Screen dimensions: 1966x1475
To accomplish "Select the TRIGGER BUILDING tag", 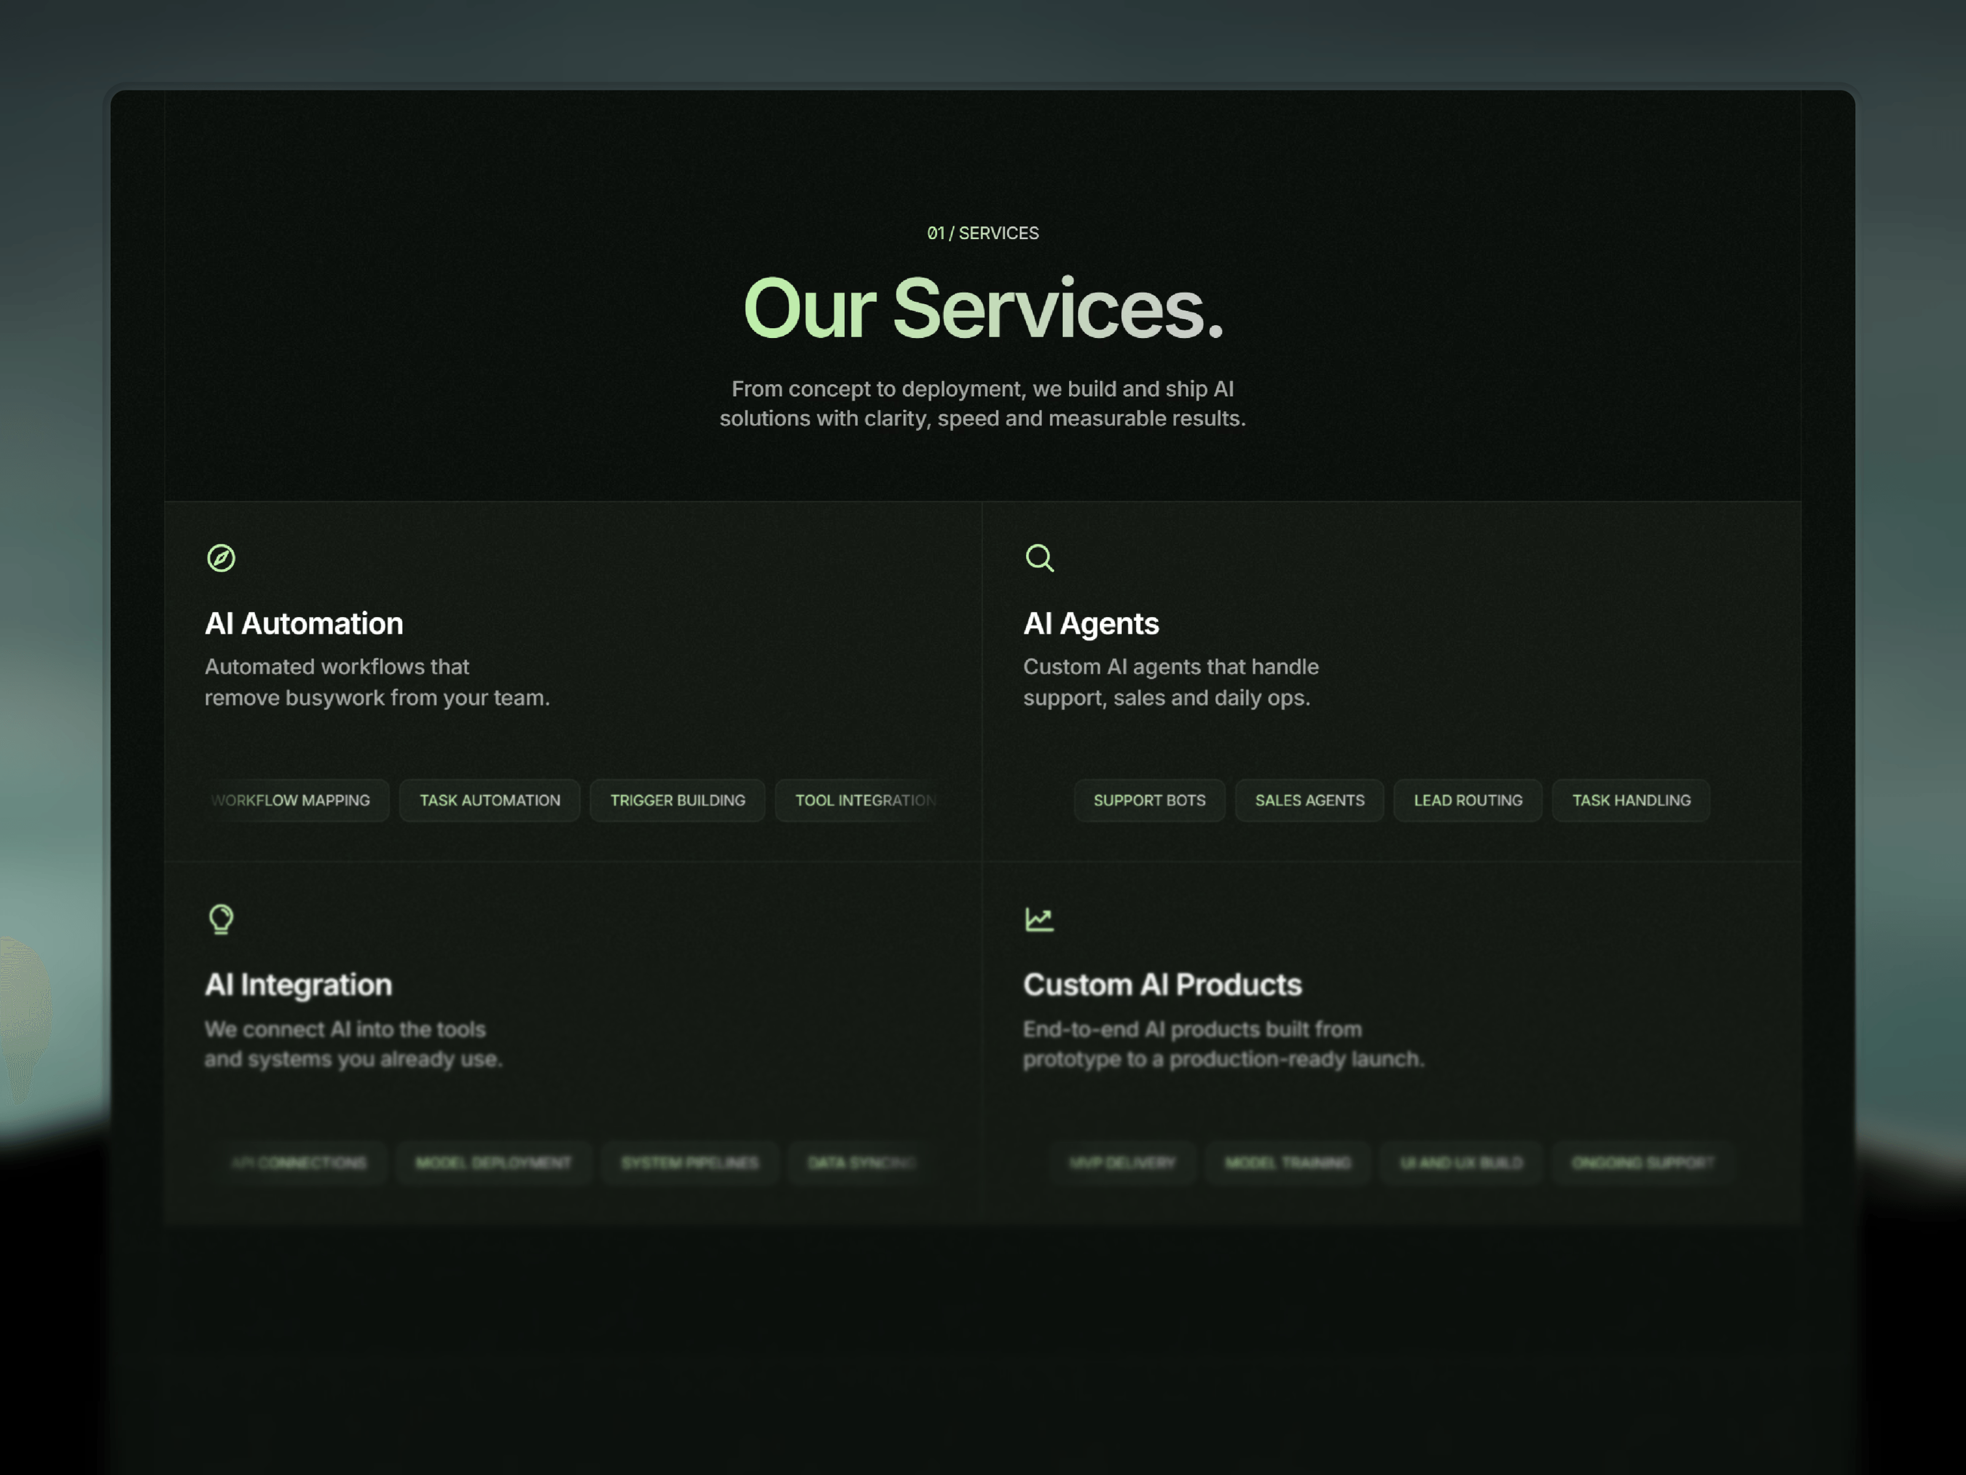I will pos(677,800).
